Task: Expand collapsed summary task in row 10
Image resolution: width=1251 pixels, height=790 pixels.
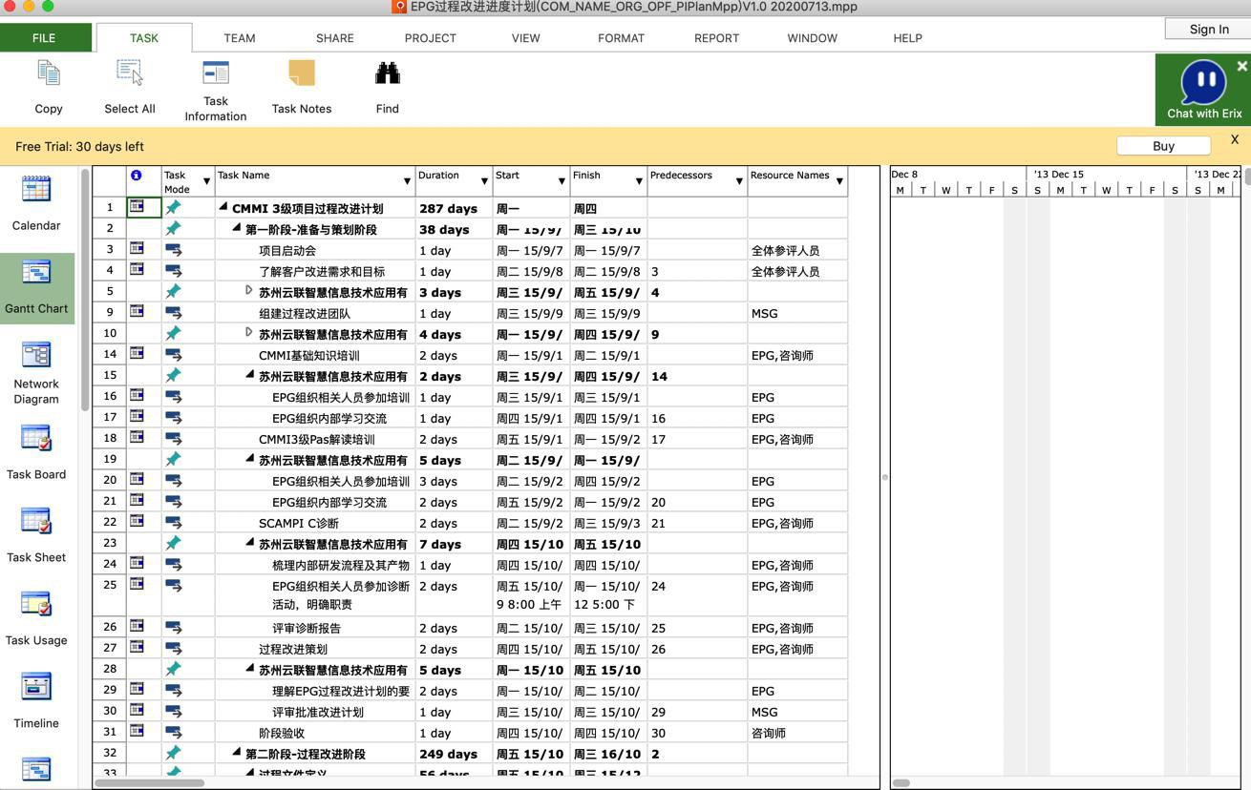Action: (x=249, y=332)
